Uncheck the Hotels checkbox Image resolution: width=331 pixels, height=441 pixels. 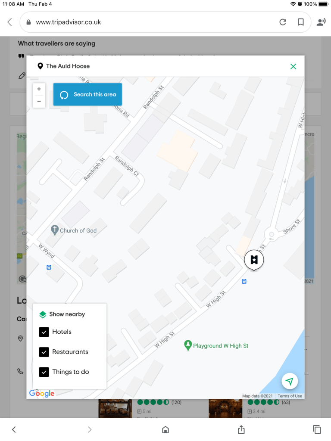(44, 332)
